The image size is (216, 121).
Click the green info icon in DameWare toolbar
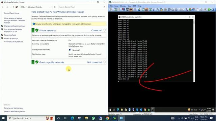209,9
